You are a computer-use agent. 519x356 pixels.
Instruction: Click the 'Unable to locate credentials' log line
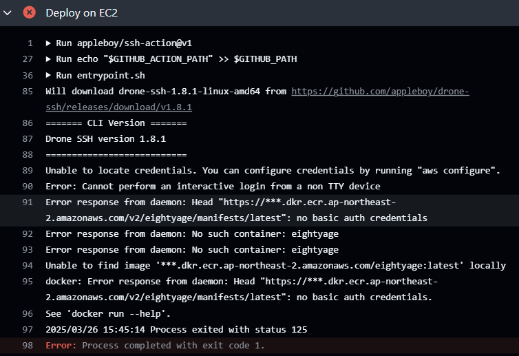point(273,171)
